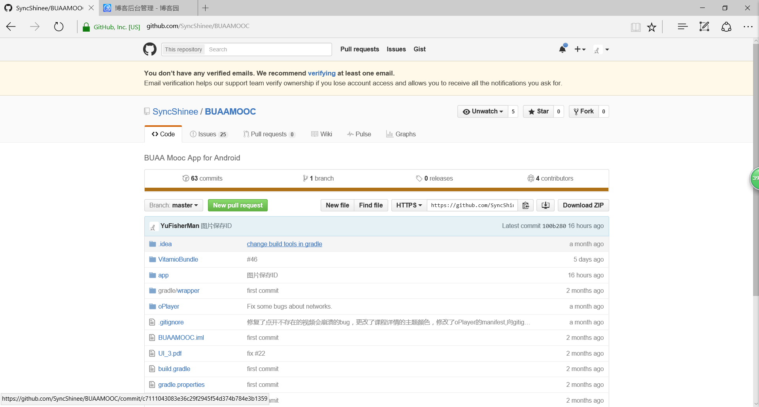Open new browser tab with plus
Viewport: 759px width, 407px height.
206,8
